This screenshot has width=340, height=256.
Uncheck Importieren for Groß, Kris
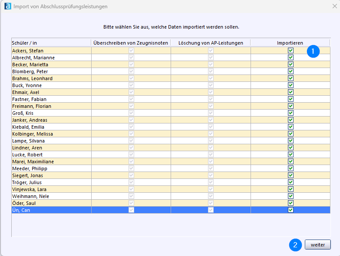pyautogui.click(x=290, y=113)
